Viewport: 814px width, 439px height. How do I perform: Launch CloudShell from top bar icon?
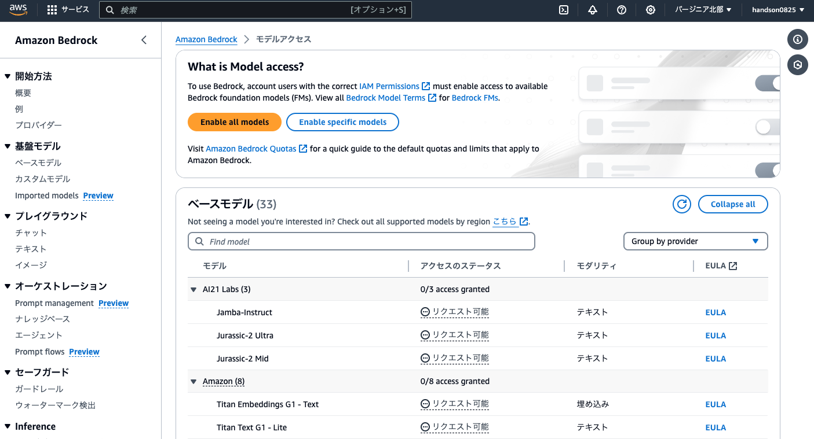(564, 10)
